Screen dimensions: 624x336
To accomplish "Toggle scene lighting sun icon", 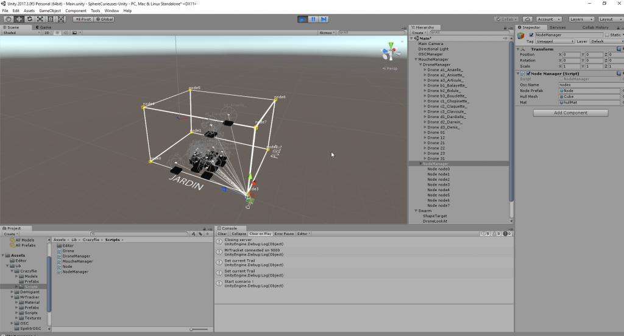I will click(x=57, y=33).
